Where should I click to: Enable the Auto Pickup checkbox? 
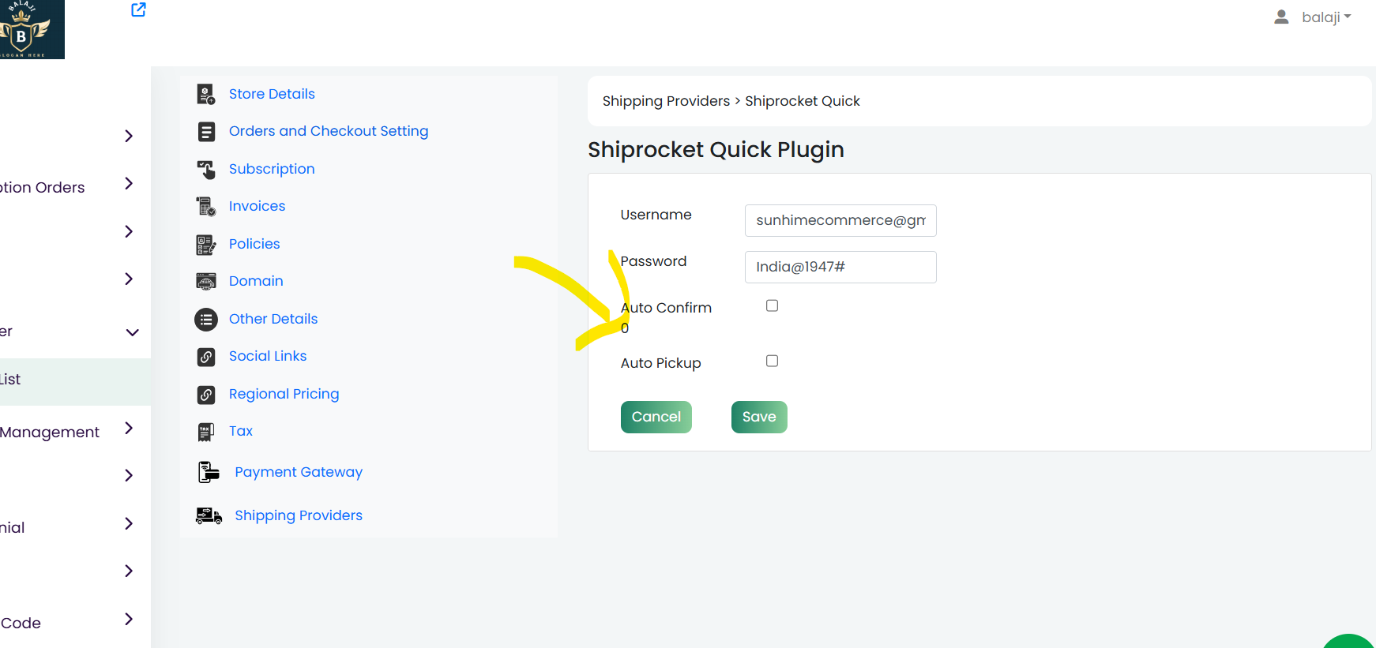pos(773,361)
